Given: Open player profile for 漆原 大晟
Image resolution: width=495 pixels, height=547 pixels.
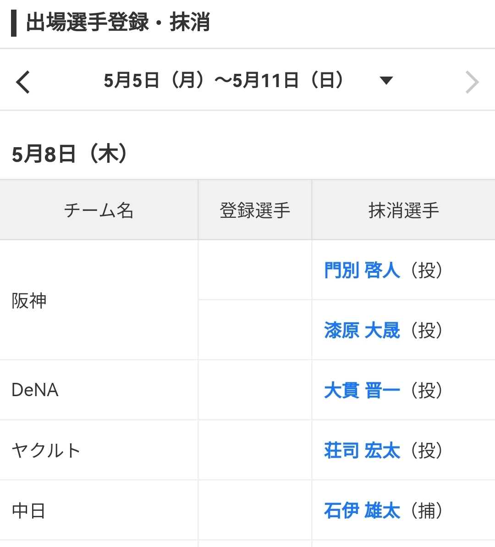Looking at the screenshot, I should pos(362,330).
